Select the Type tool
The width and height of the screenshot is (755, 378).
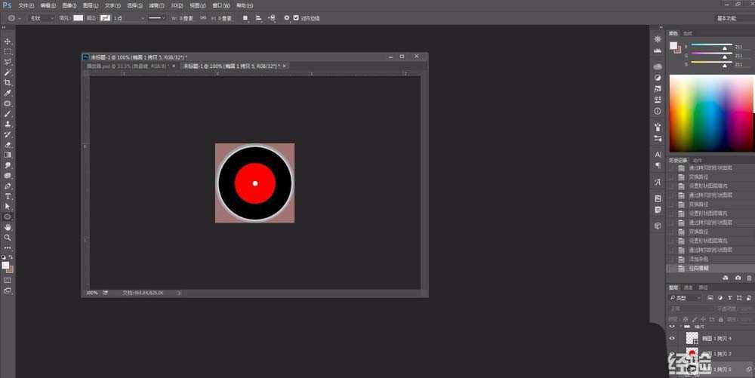click(8, 196)
